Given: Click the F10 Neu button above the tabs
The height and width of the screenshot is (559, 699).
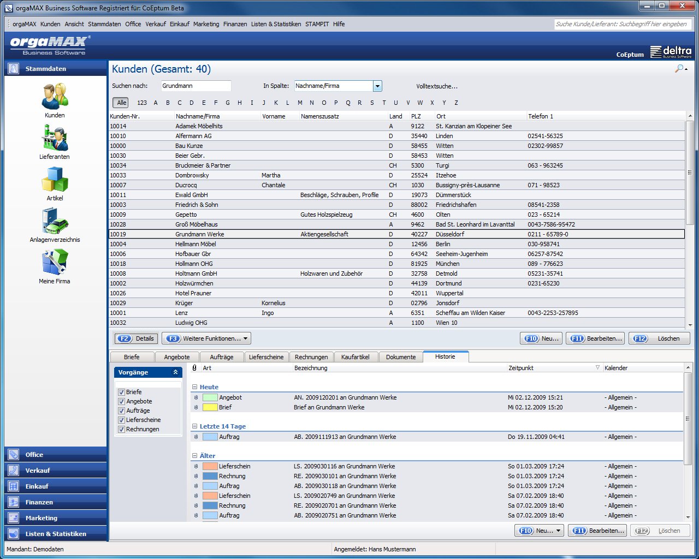Looking at the screenshot, I should pyautogui.click(x=542, y=338).
